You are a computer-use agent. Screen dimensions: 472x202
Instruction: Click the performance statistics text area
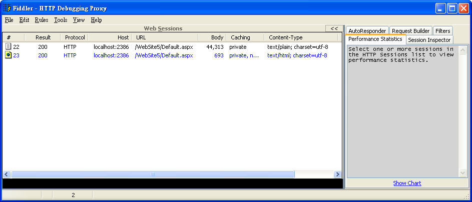pyautogui.click(x=403, y=111)
